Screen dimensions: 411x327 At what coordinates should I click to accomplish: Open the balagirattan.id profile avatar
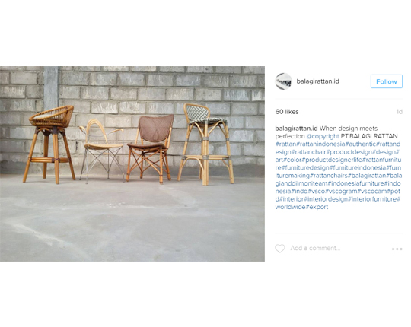[283, 81]
